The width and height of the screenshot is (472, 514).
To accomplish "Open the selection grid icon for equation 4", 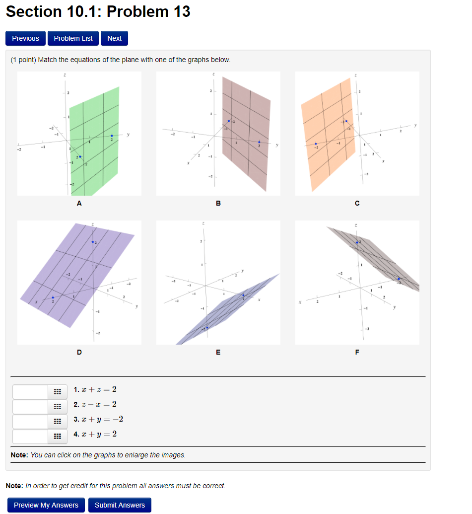I will pyautogui.click(x=57, y=437).
